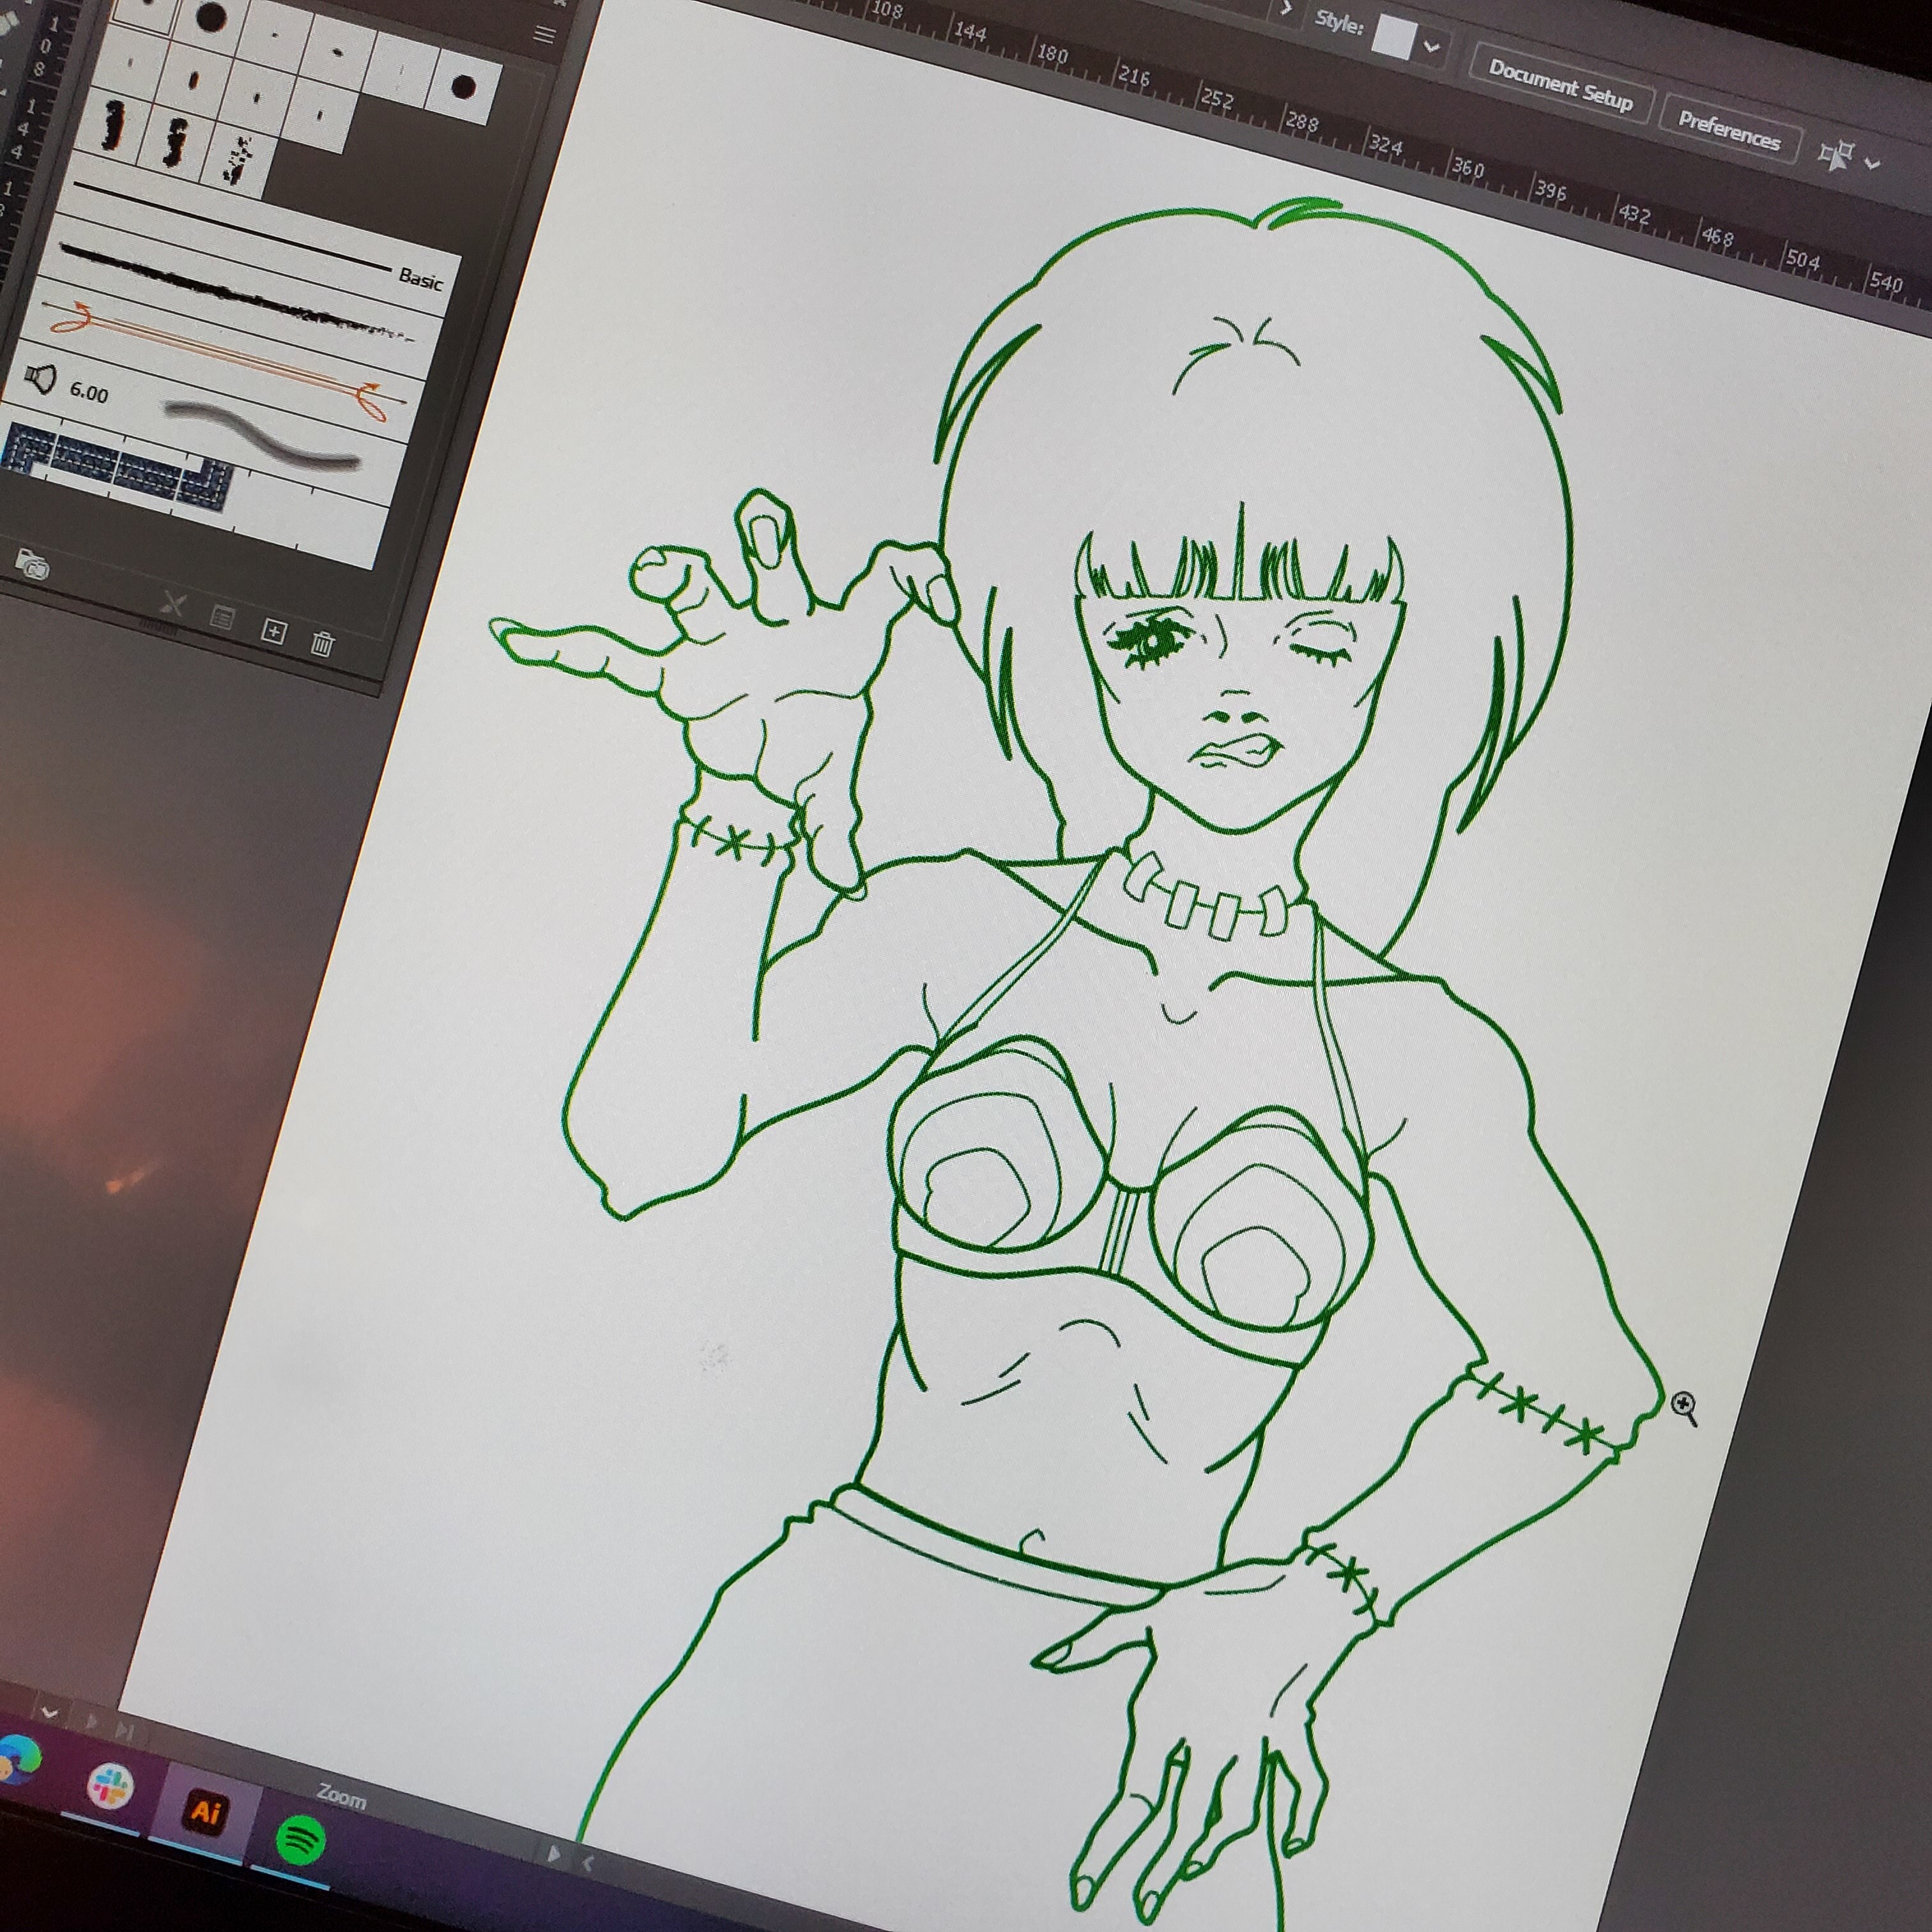The image size is (1932, 1932).
Task: Select the large round calligraphic brush at panel top
Action: click(210, 17)
